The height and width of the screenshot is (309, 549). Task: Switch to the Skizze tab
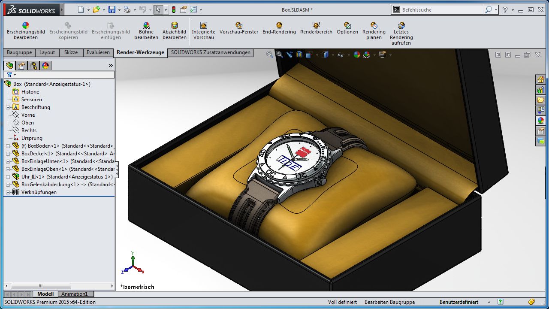(x=71, y=52)
